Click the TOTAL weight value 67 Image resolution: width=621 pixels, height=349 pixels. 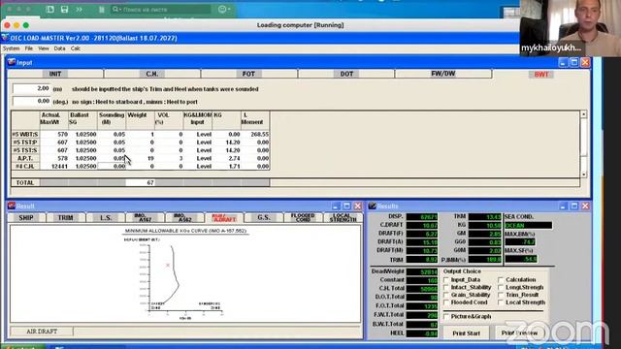pos(140,182)
